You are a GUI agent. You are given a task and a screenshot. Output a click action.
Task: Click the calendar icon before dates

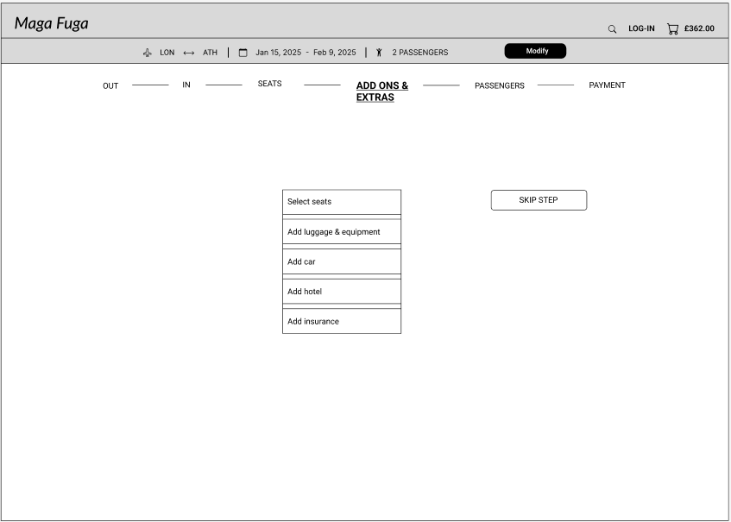click(x=243, y=53)
